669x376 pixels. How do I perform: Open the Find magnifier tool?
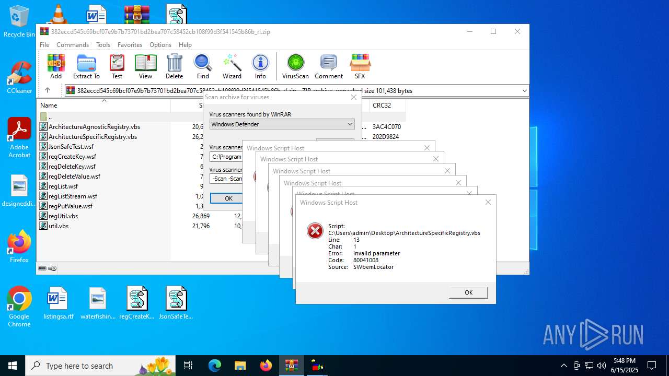click(203, 66)
